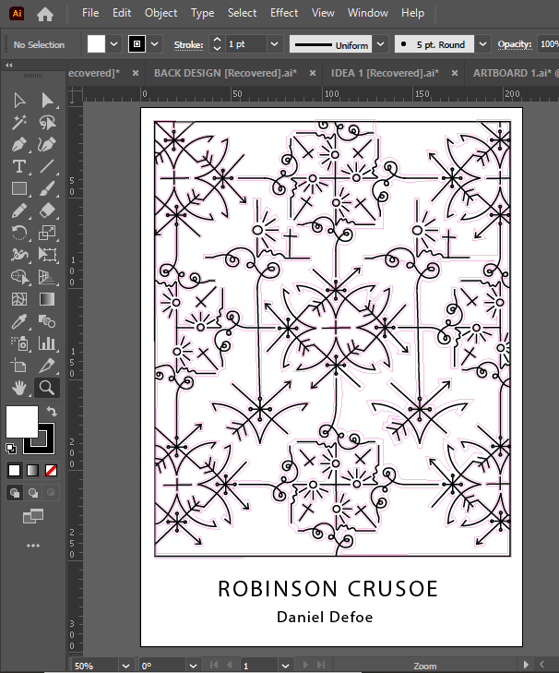
Task: Open the Effect menu
Action: click(x=284, y=13)
